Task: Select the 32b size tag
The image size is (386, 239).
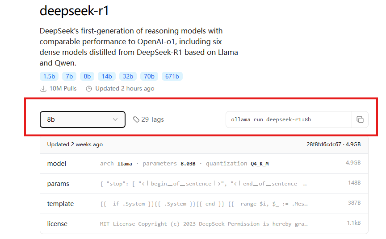Action: 128,76
